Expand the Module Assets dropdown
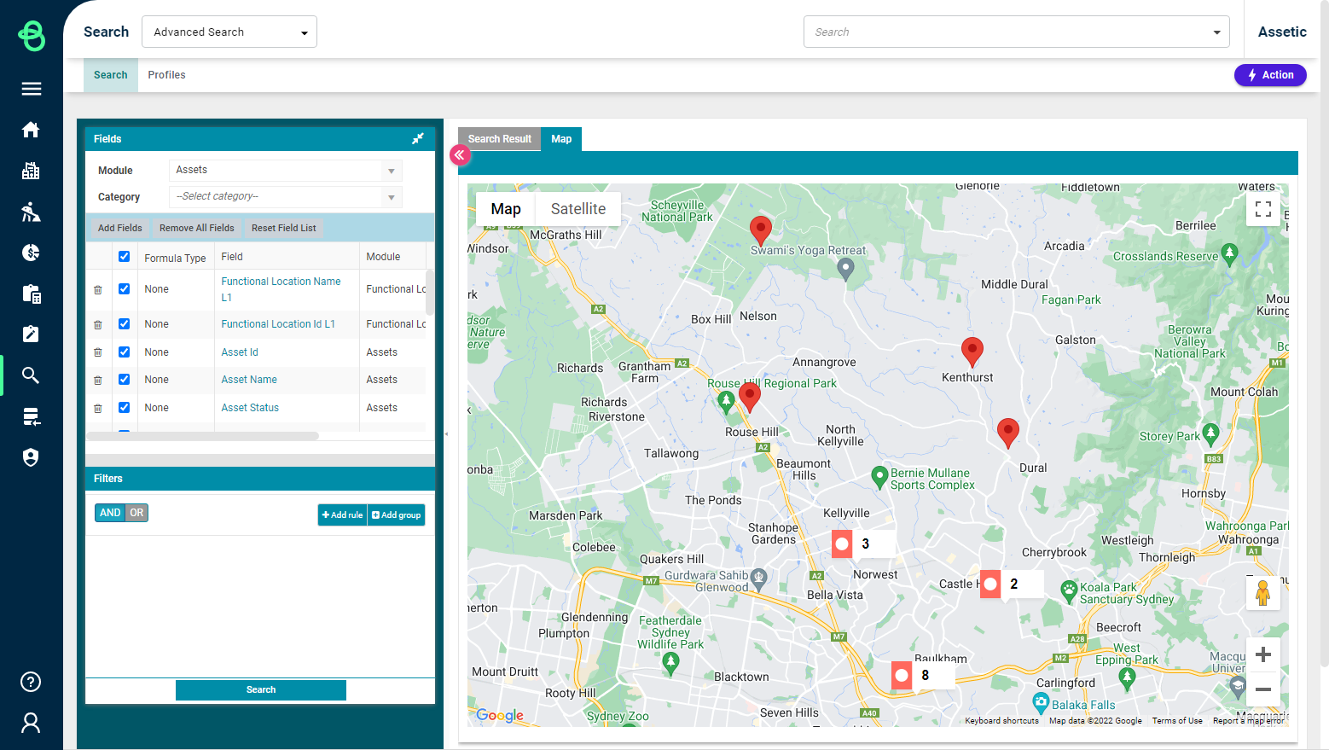 [x=285, y=171]
